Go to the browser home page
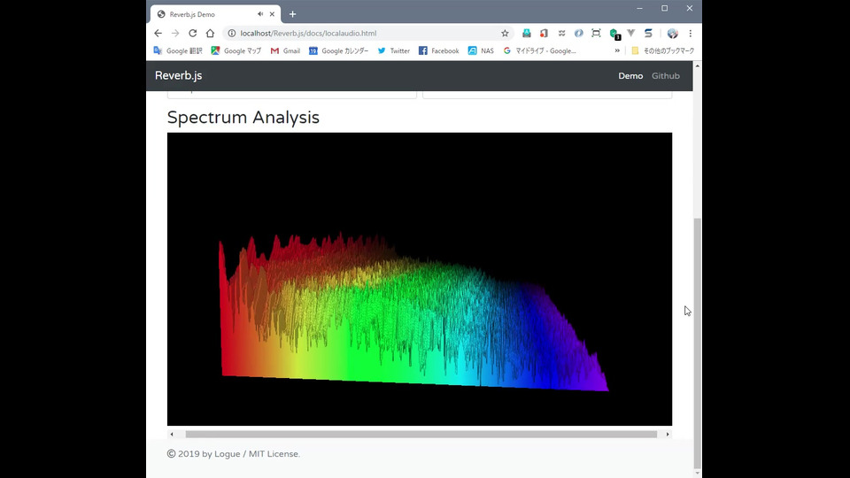850x478 pixels. tap(210, 34)
